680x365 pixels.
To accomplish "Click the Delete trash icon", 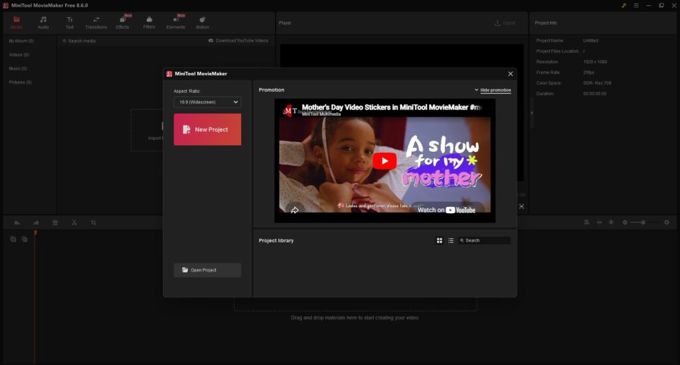I will click(x=55, y=223).
